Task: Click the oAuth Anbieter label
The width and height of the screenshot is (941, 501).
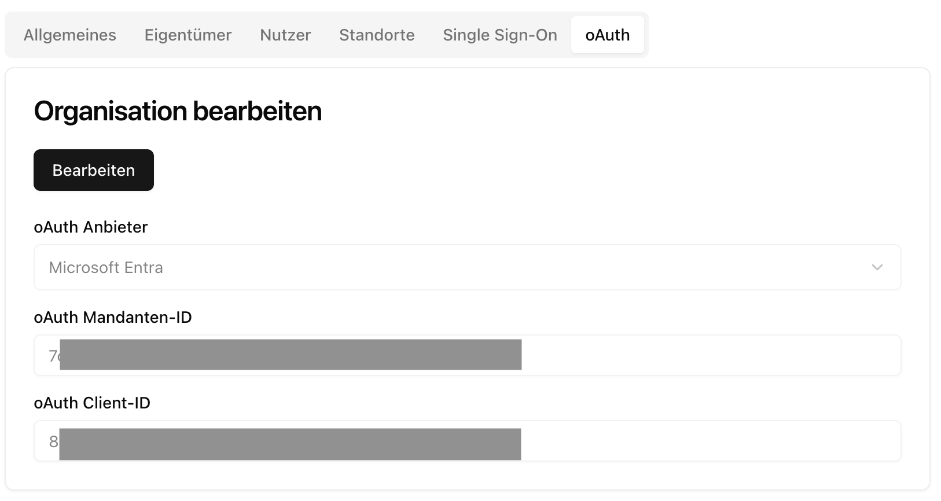Action: pyautogui.click(x=91, y=227)
